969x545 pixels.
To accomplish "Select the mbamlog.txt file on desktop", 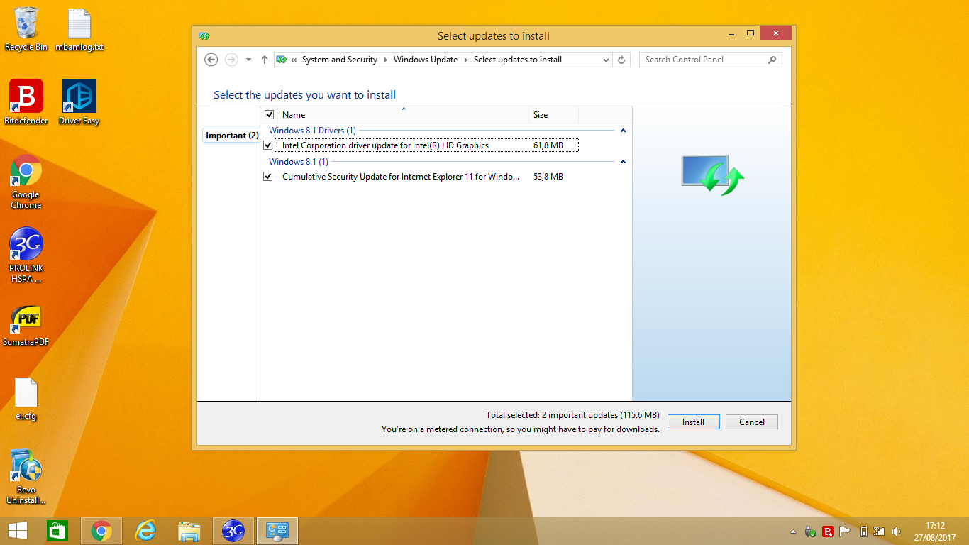I will (79, 29).
